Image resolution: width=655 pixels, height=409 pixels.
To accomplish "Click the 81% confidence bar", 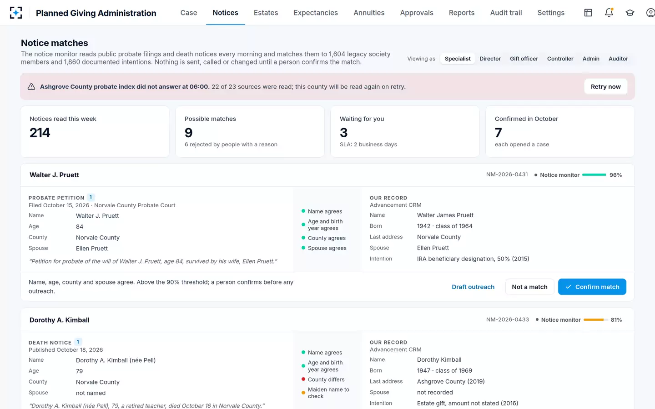I will point(595,320).
